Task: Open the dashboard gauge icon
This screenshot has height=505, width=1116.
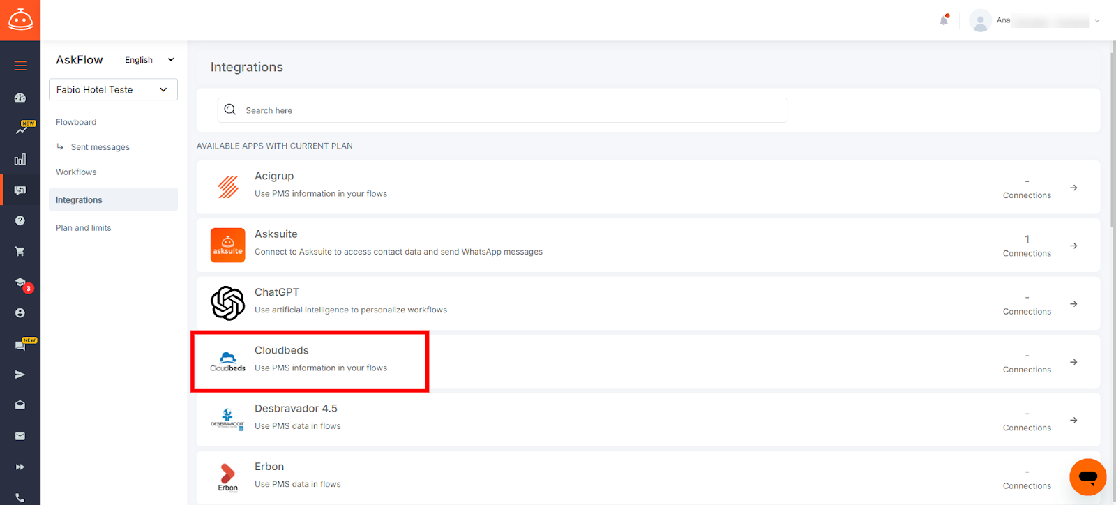Action: coord(20,98)
